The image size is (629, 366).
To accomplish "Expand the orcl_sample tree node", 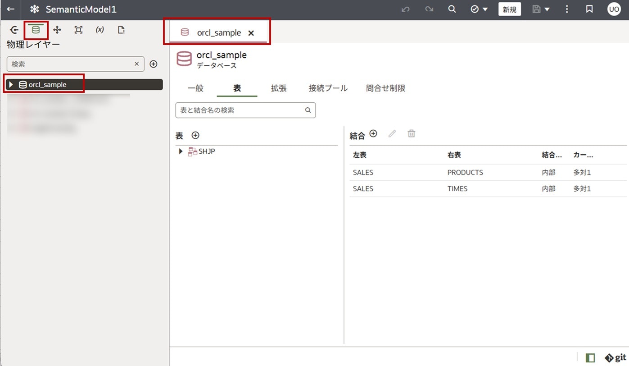I will (11, 84).
